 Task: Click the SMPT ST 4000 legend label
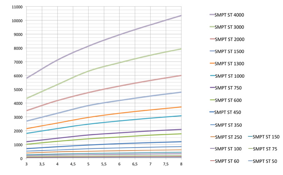232,15
